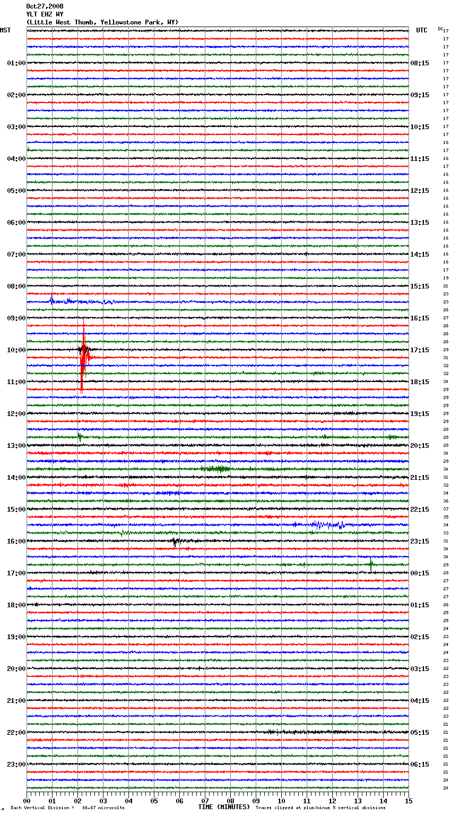Viewport: 451px width, 815px height.
Task: Select the 20:00 MST row label
Action: click(16, 669)
